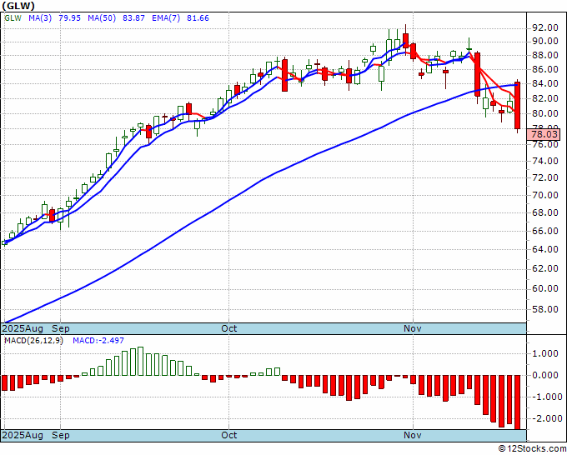Click the 66.00 price axis label
The height and width of the screenshot is (455, 567).
pyautogui.click(x=545, y=231)
